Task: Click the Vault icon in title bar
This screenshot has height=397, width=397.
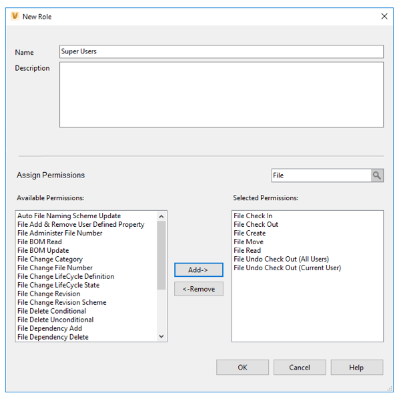Action: point(15,16)
